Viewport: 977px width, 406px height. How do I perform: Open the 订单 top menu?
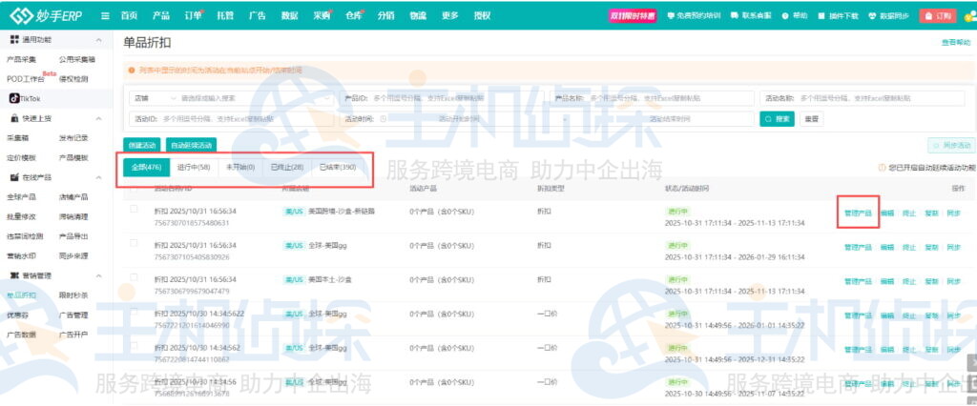click(193, 16)
